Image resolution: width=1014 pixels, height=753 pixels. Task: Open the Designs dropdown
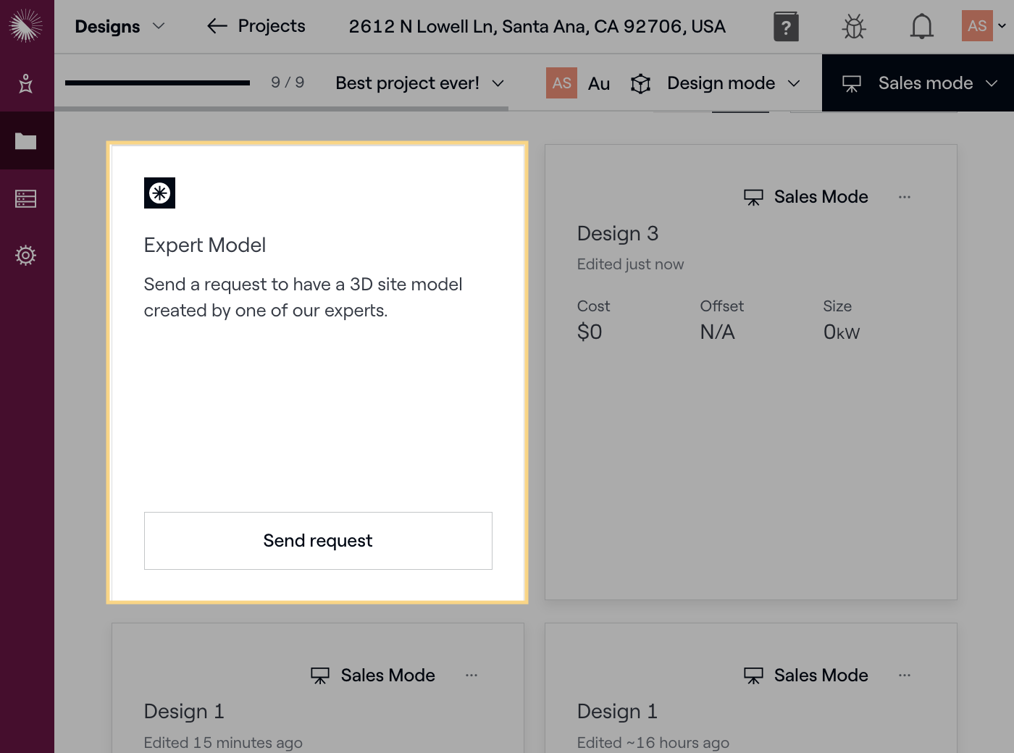point(122,26)
